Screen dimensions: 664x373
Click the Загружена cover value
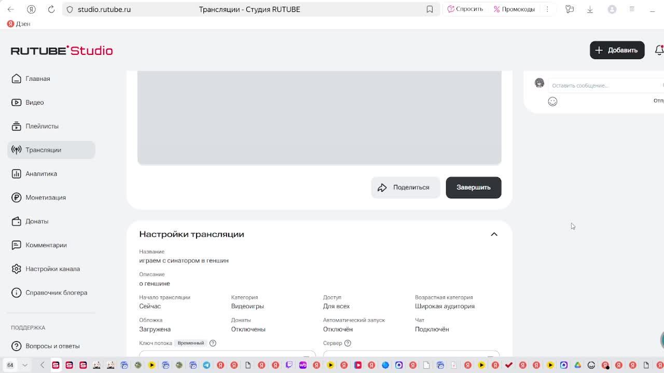[x=155, y=329]
